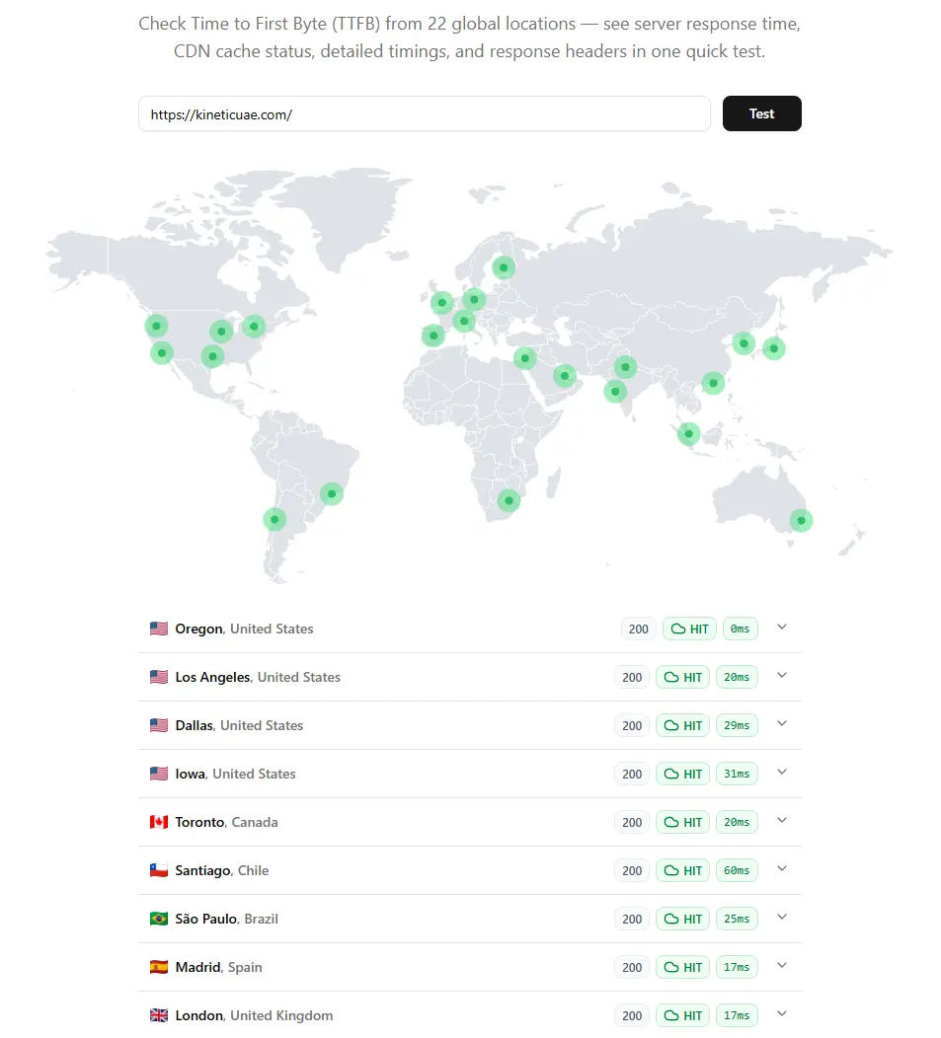Expand the Santiago, Chile result row
The width and height of the screenshot is (941, 1038).
click(782, 869)
